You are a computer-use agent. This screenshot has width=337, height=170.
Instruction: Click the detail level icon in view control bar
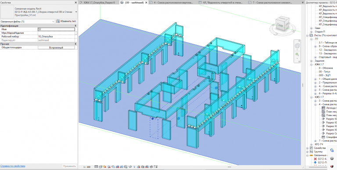coord(96,167)
